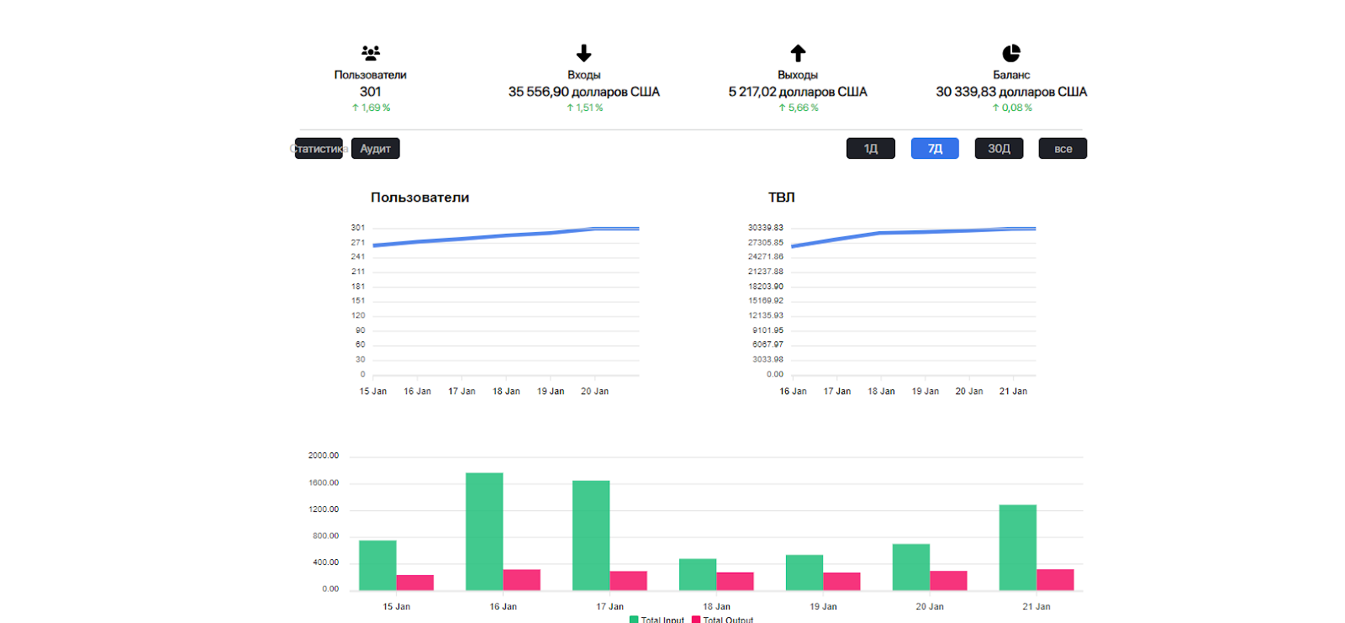Viewport: 1345px width, 623px height.
Task: Click the users count value 301
Action: click(370, 92)
